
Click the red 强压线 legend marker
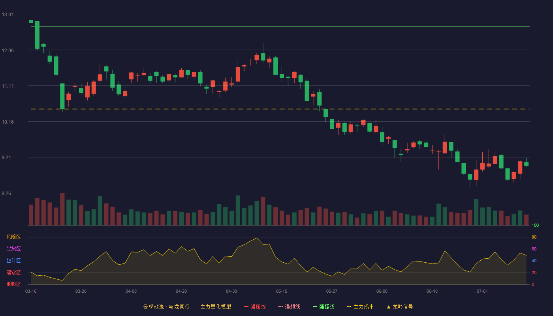246,307
